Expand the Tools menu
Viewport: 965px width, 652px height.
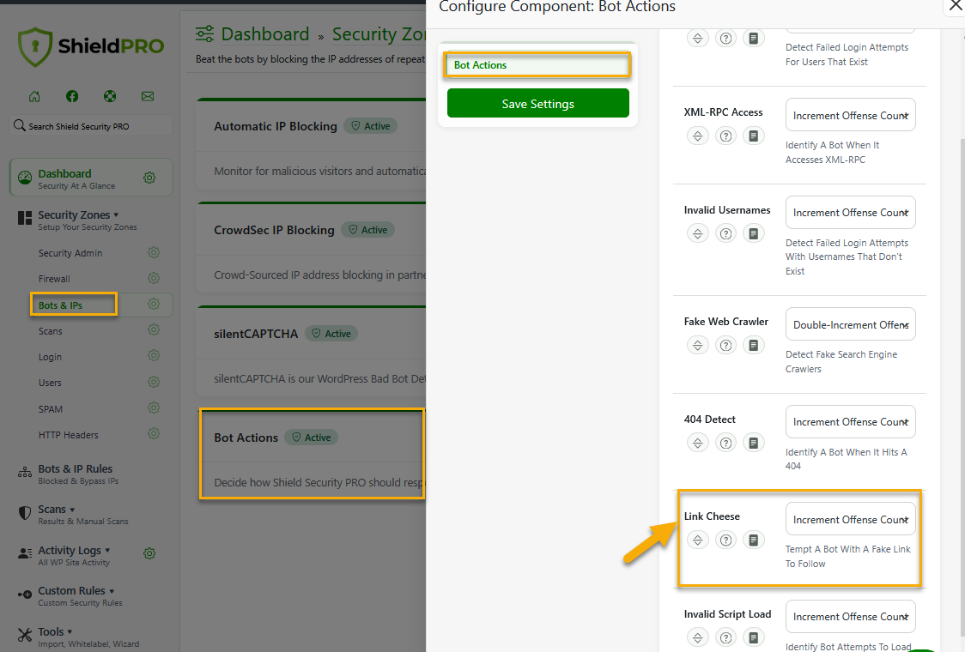pyautogui.click(x=78, y=637)
